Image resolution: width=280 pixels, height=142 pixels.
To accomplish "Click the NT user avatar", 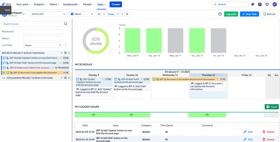I will point(274,4).
